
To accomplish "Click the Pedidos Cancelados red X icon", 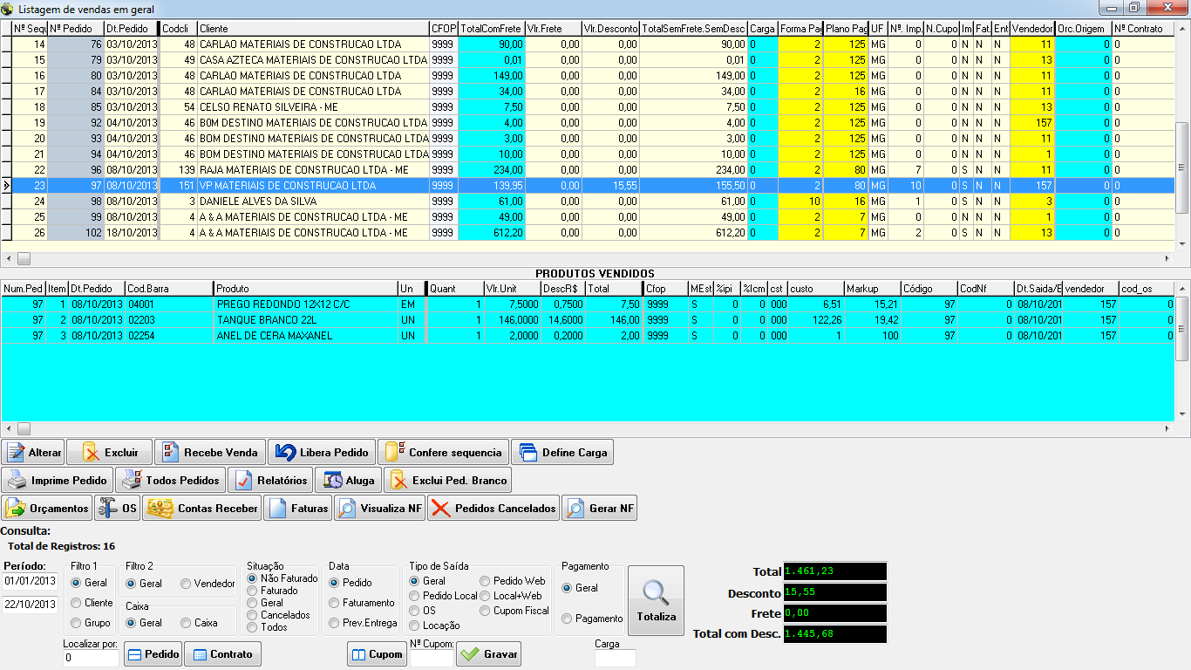I will [440, 508].
